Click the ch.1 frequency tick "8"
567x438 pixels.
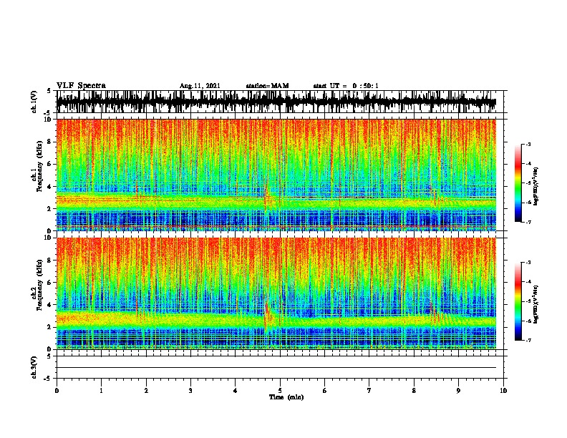[50, 142]
